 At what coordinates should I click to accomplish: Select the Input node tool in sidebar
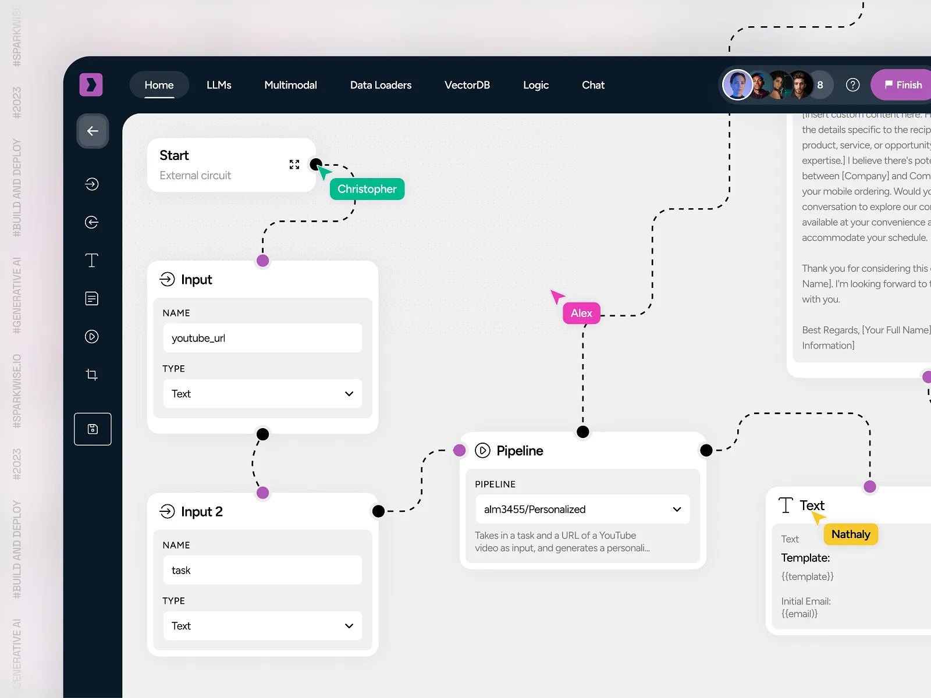(x=92, y=184)
